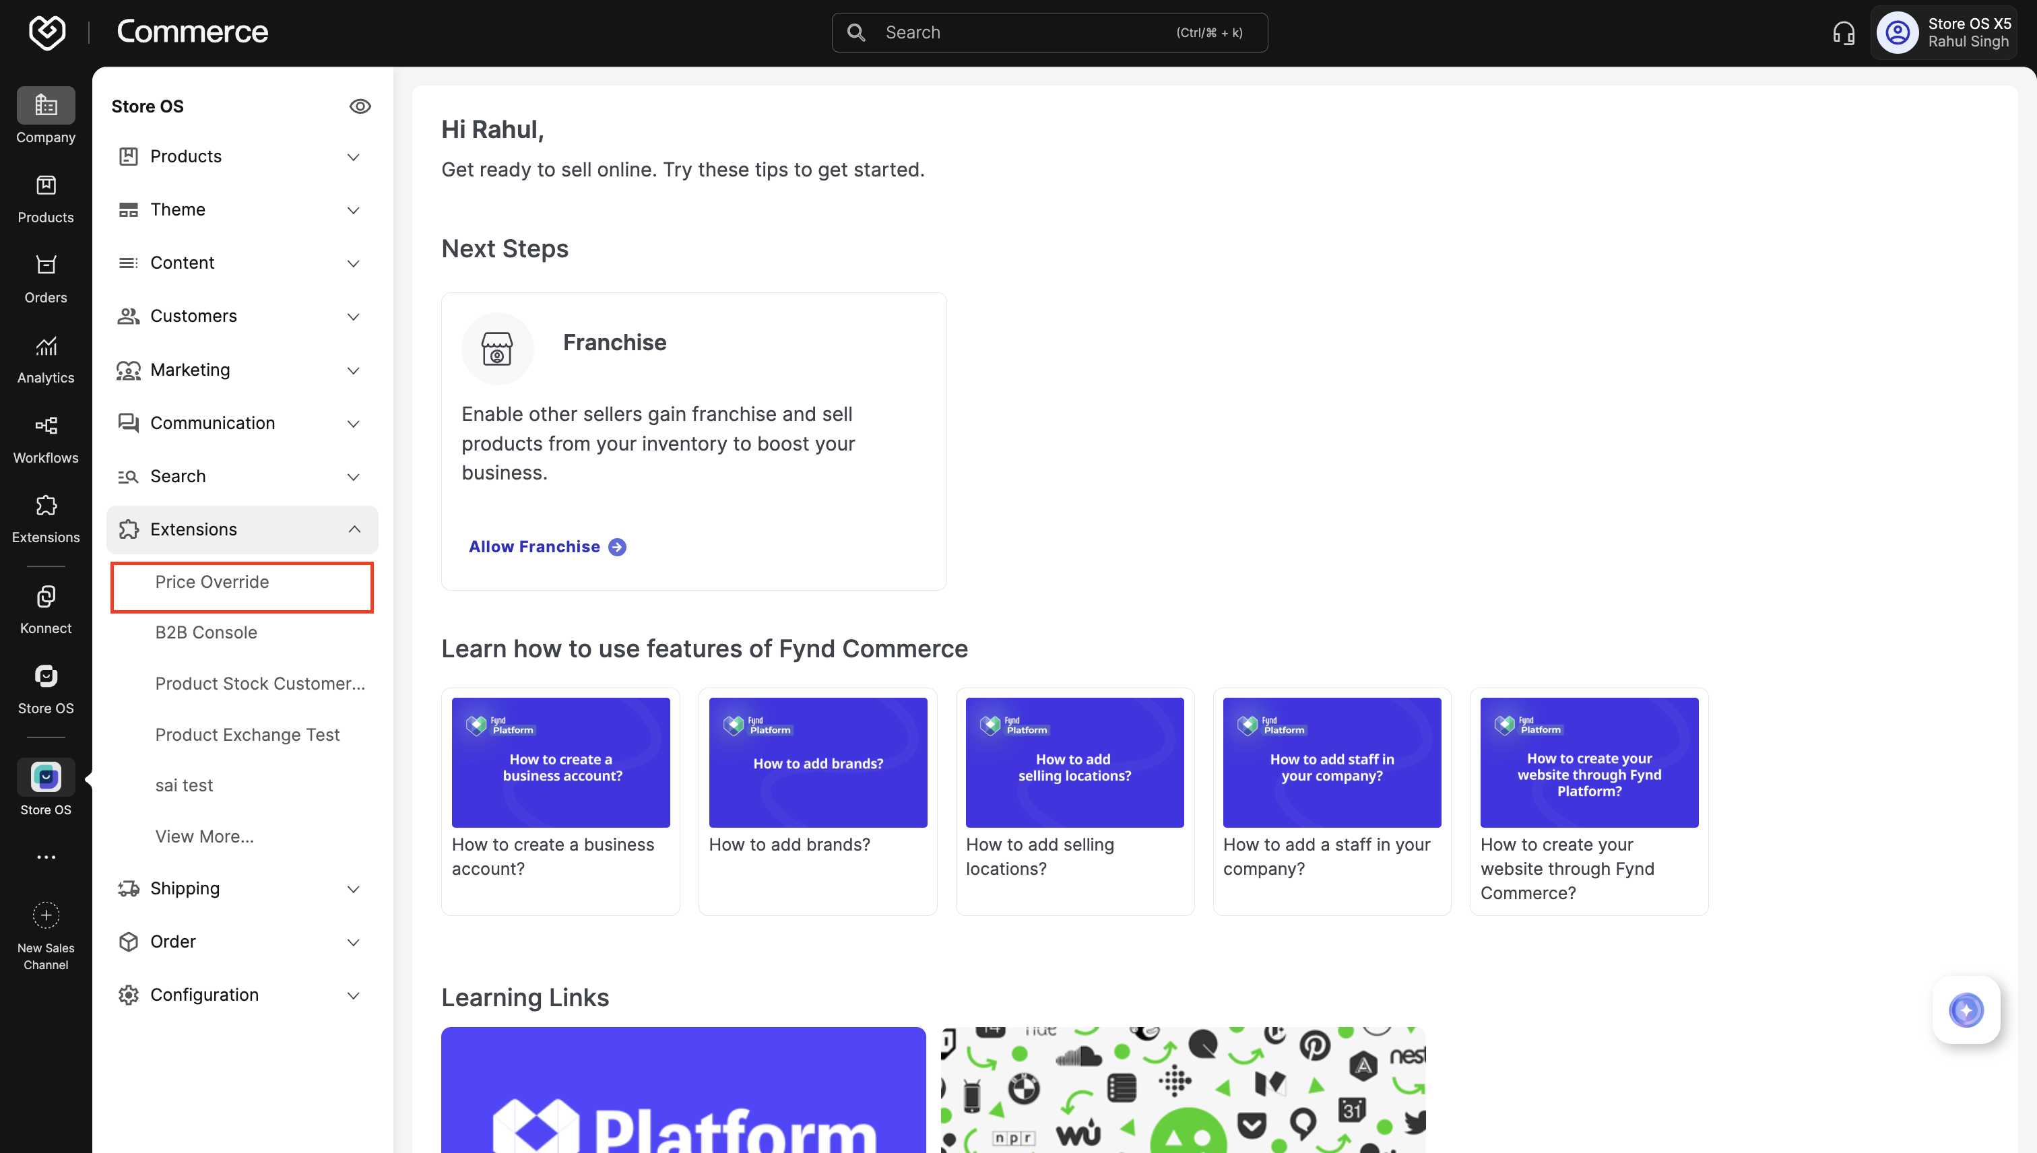Open the integrations icons learning card

pos(1184,1090)
